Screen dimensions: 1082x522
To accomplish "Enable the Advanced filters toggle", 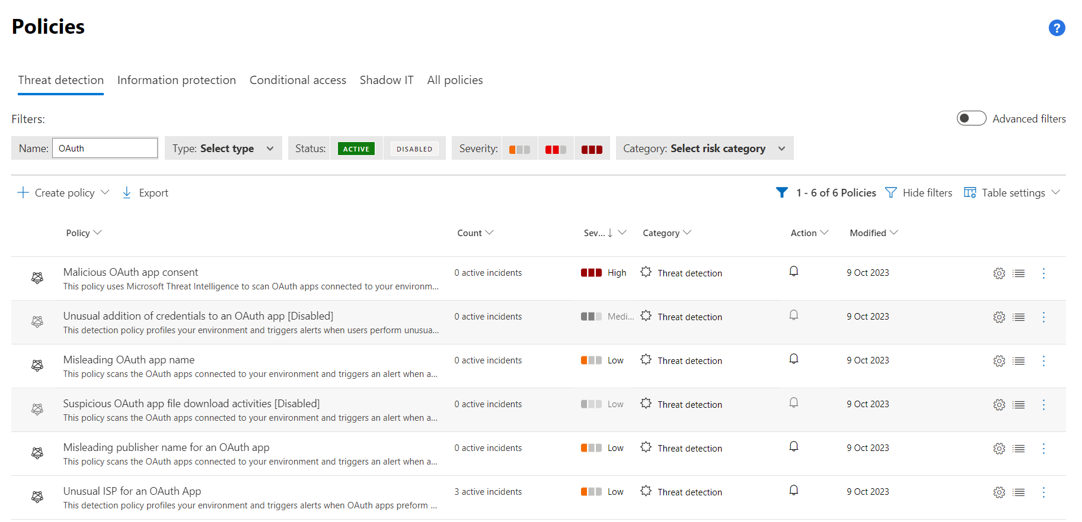I will [x=971, y=118].
